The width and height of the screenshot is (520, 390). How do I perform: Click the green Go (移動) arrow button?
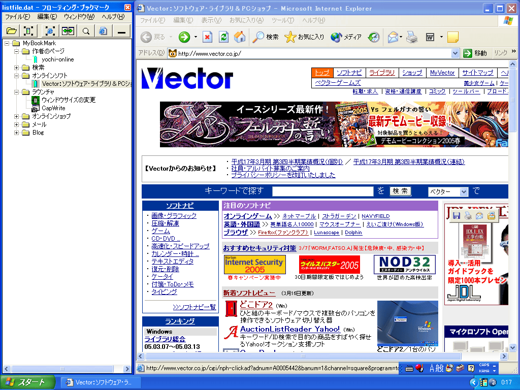pyautogui.click(x=475, y=53)
